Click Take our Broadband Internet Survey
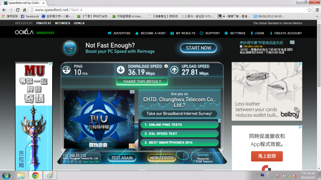321x180 pixels. (x=179, y=114)
